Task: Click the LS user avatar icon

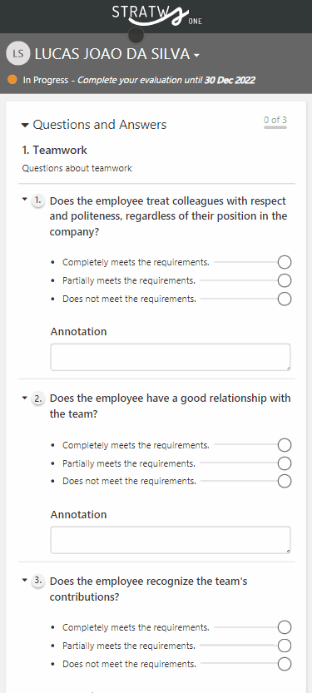Action: pos(18,54)
